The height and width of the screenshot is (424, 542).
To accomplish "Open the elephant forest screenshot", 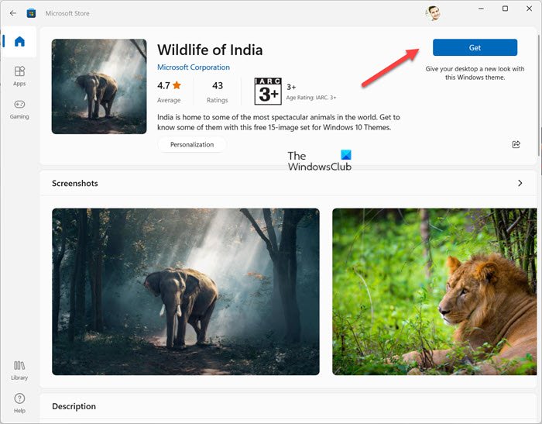I will coord(186,291).
